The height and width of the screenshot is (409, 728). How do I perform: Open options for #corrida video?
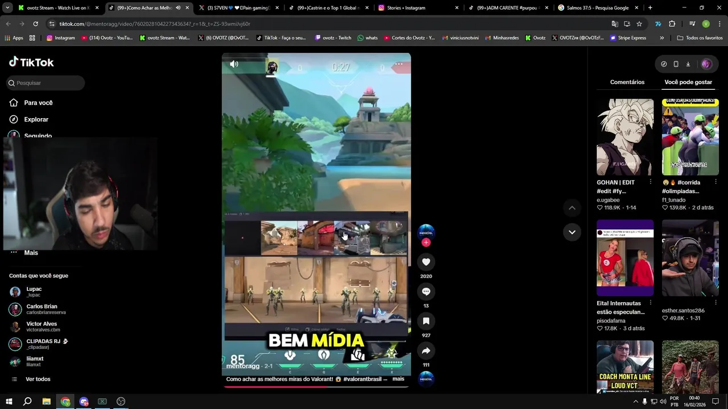tap(715, 182)
